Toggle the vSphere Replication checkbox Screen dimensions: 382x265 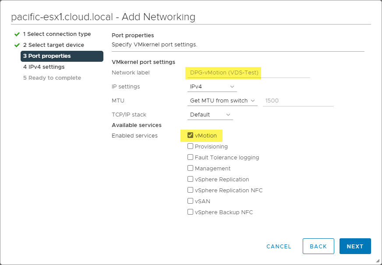[x=190, y=179]
